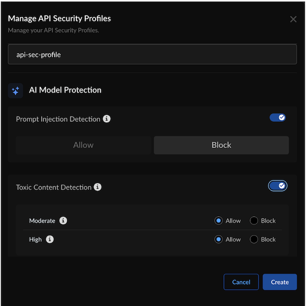Image resolution: width=306 pixels, height=306 pixels.
Task: Disable the Prompt Injection Detection toggle
Action: [x=278, y=118]
